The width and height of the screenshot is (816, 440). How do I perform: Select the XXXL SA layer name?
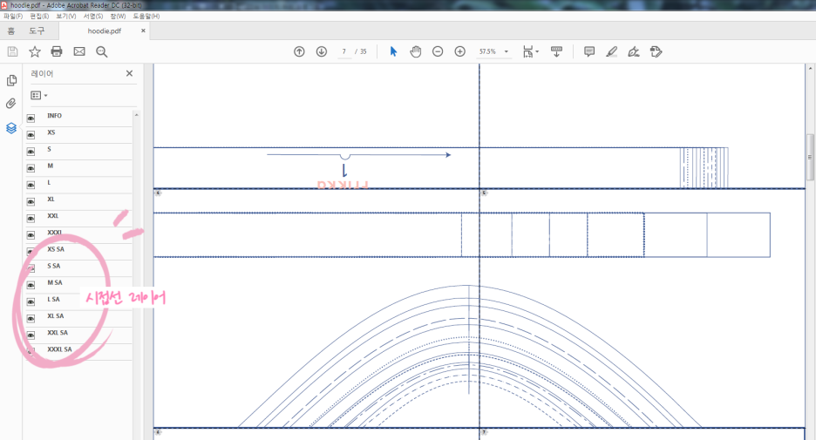pos(60,349)
